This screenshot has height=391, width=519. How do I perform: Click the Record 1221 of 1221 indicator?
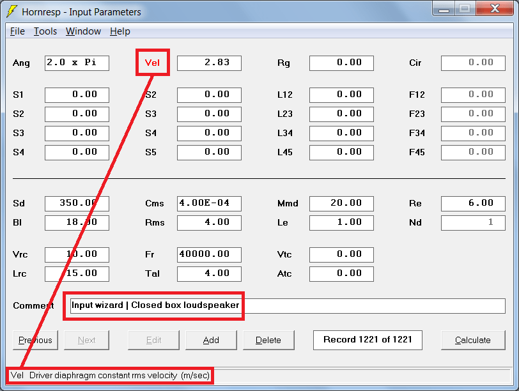tap(368, 340)
